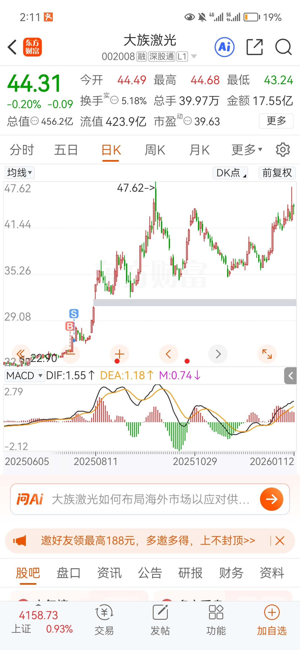Switch to 周K chart tab
This screenshot has width=300, height=650.
(x=155, y=150)
